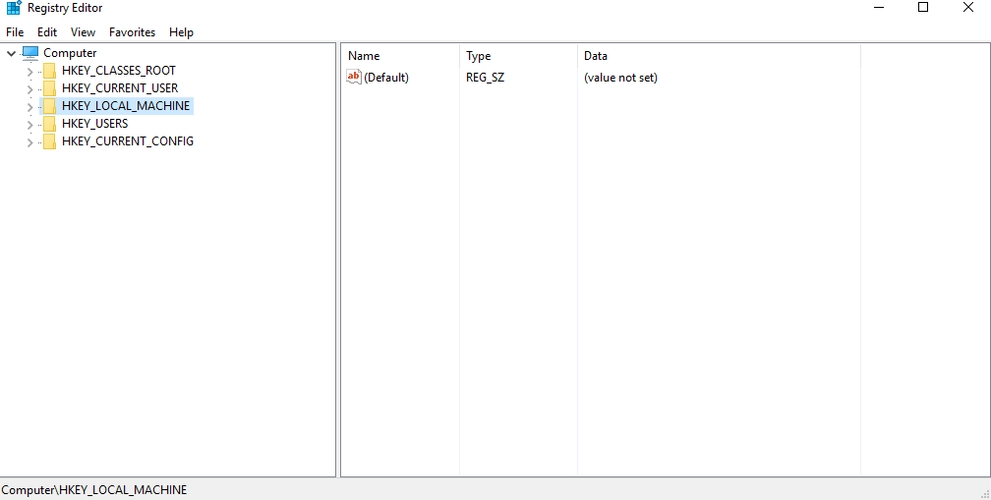991x500 pixels.
Task: Click the HKEY_USERS folder icon
Action: tap(49, 124)
